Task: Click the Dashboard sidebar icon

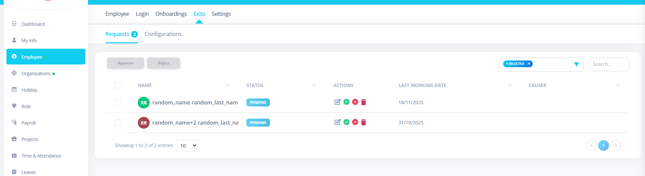Action: pyautogui.click(x=14, y=24)
